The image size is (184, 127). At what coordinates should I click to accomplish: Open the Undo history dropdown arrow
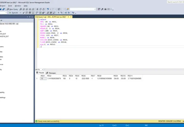click(x=50, y=9)
